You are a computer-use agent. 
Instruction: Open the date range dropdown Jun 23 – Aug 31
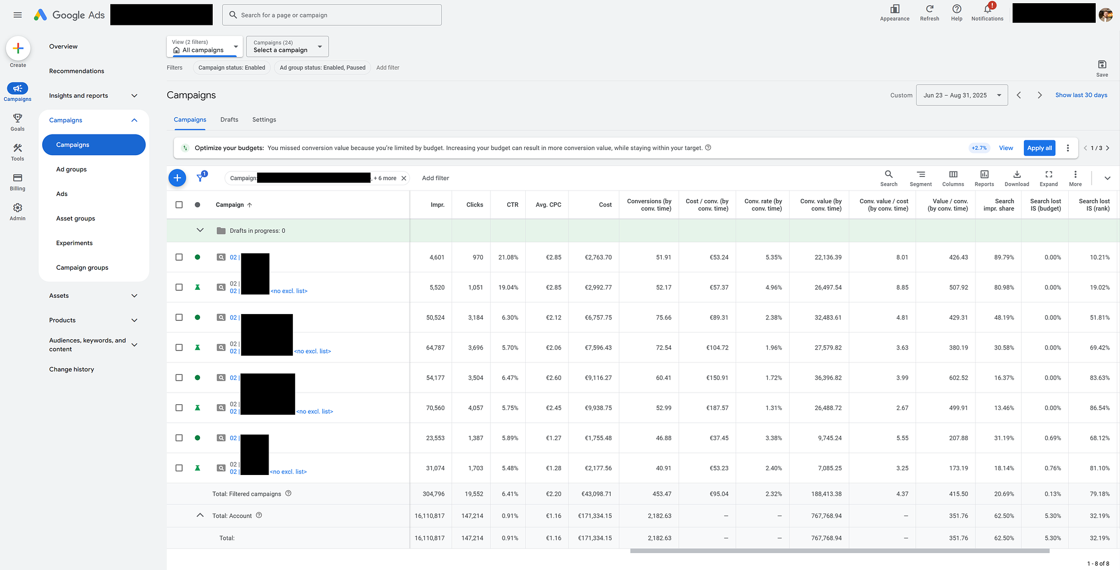tap(962, 96)
